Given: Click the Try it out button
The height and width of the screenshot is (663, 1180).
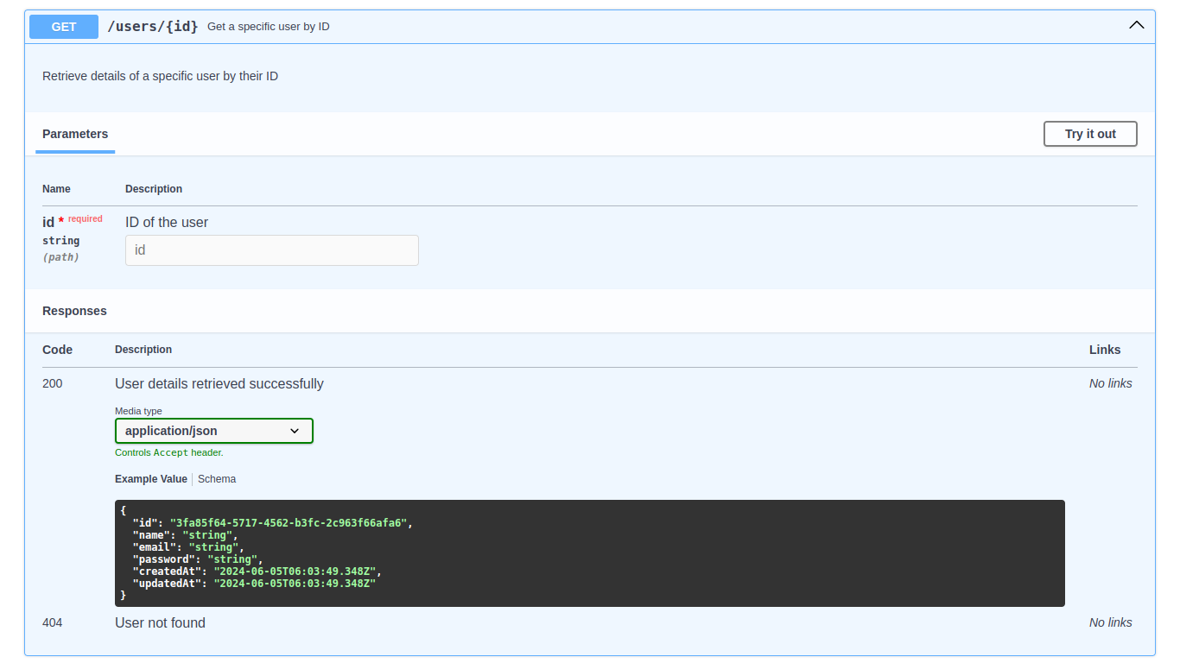Looking at the screenshot, I should (x=1089, y=134).
